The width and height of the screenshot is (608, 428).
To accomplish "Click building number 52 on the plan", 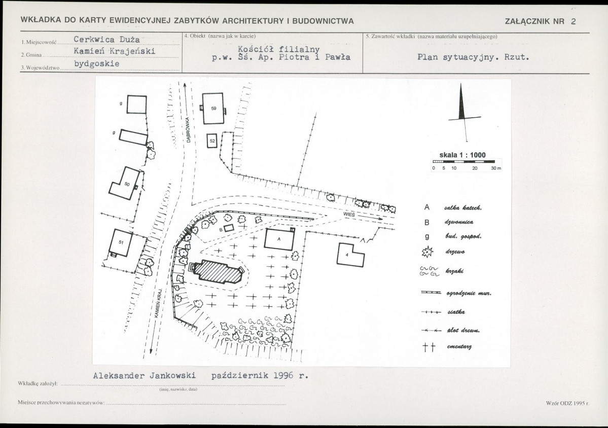I will click(x=212, y=141).
